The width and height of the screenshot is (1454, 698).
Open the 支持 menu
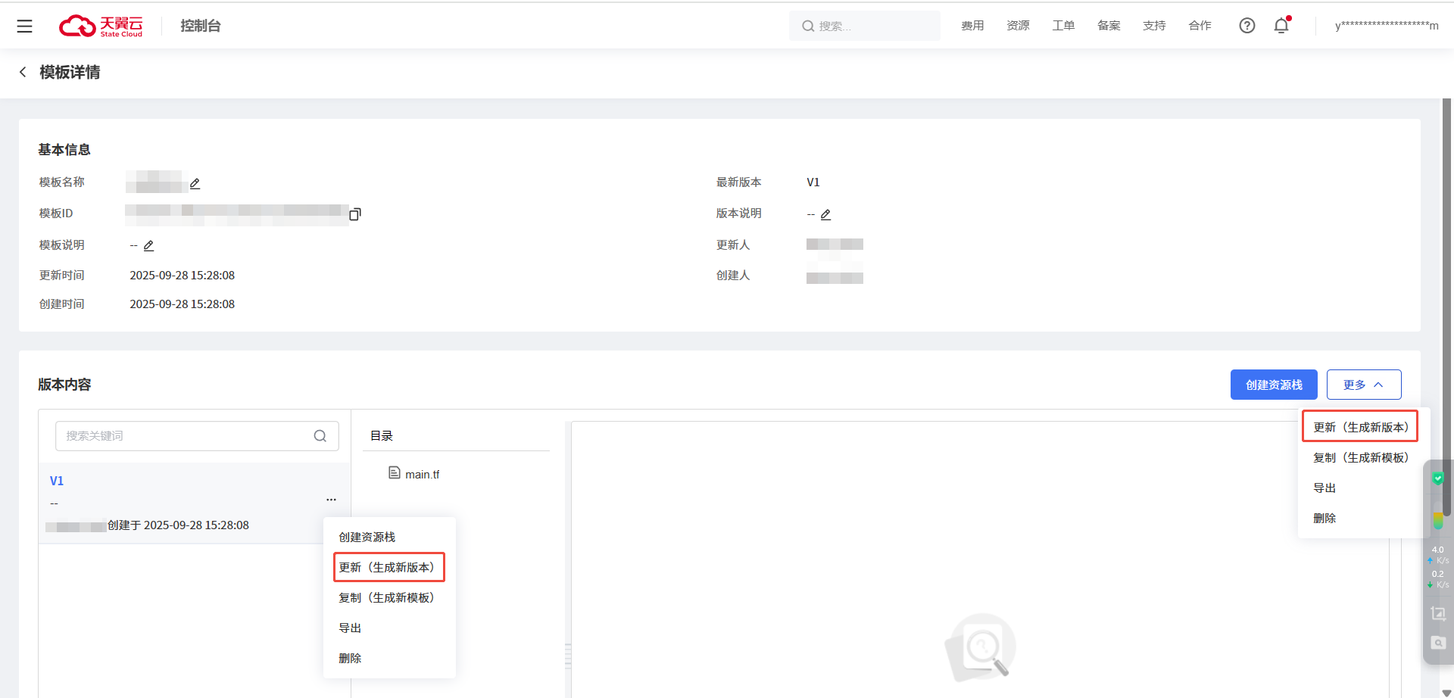pyautogui.click(x=1154, y=26)
